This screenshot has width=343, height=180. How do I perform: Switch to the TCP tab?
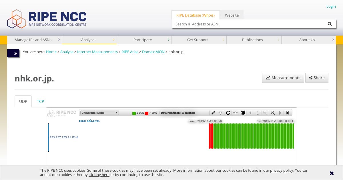coord(40,101)
